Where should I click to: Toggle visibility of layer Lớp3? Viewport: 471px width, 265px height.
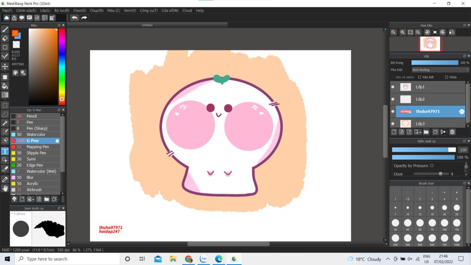coord(393,123)
